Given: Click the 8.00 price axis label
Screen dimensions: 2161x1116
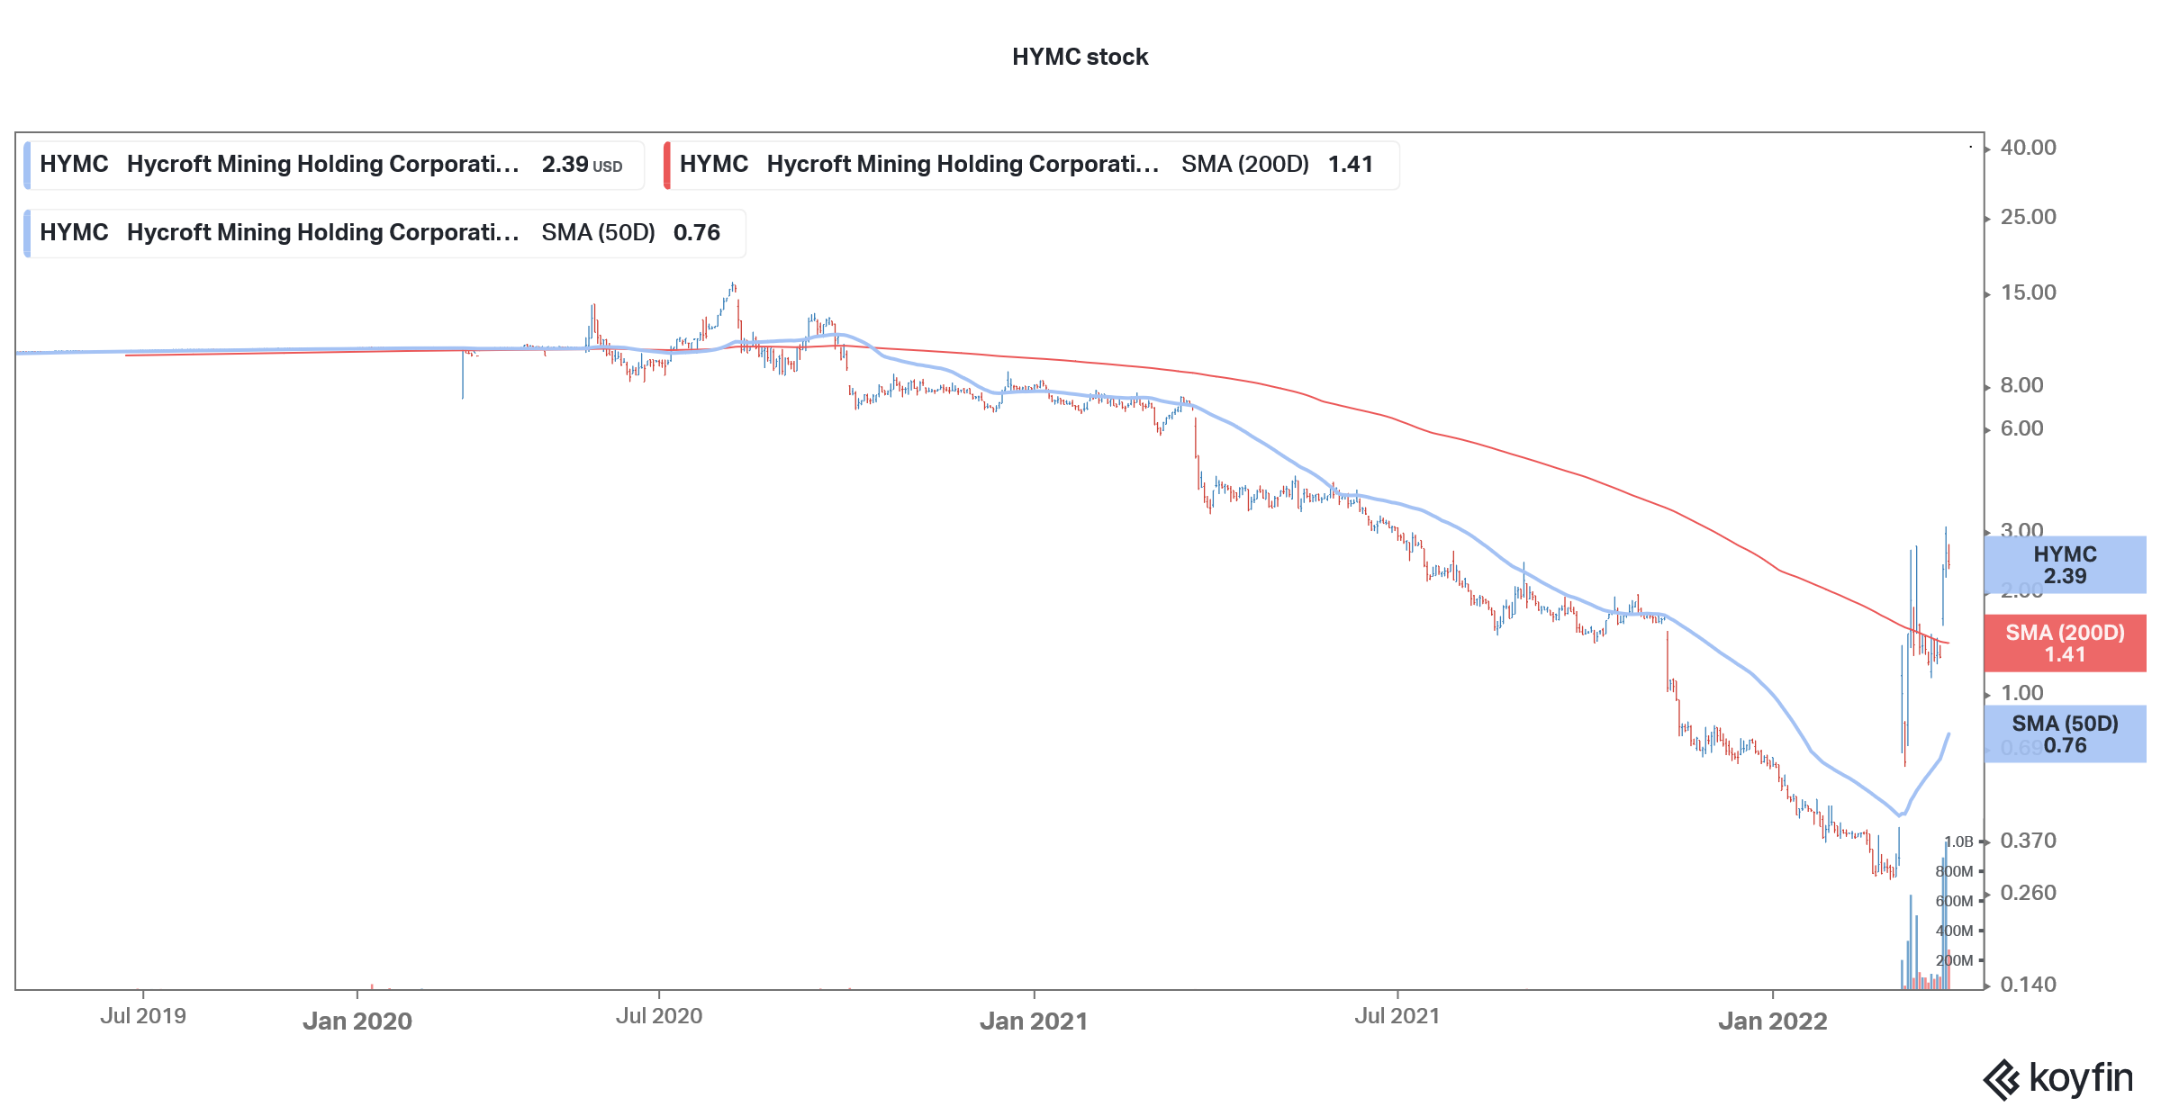Looking at the screenshot, I should click(x=2021, y=385).
